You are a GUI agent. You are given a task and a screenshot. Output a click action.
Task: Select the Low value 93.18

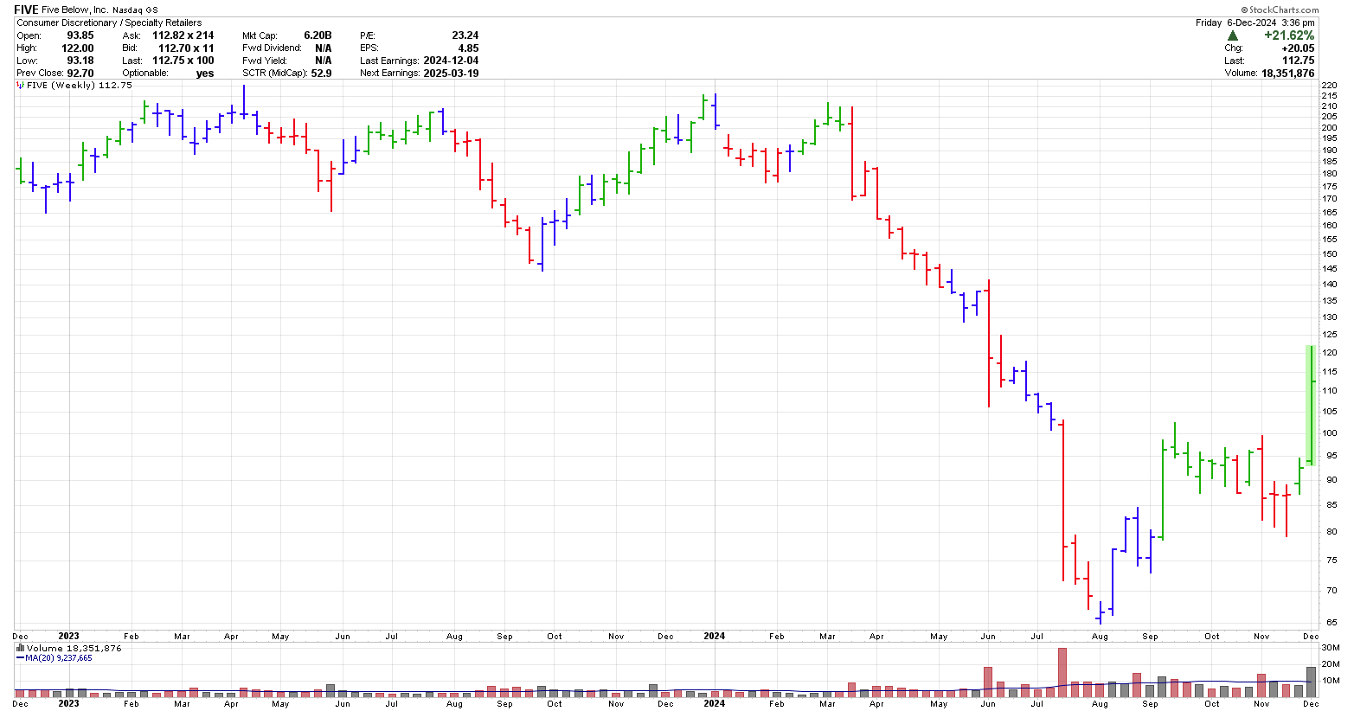pyautogui.click(x=80, y=61)
